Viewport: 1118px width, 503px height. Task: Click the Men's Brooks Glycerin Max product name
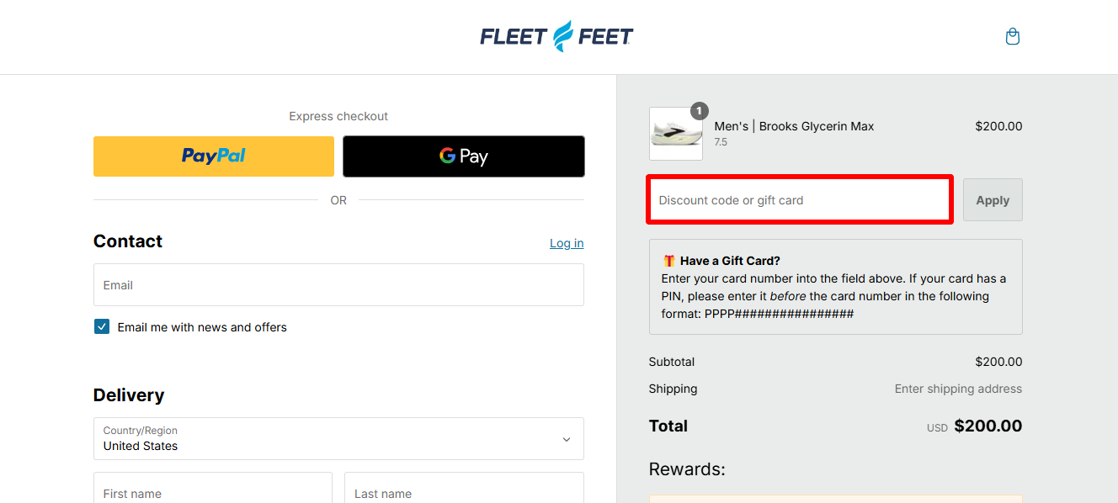click(x=794, y=126)
